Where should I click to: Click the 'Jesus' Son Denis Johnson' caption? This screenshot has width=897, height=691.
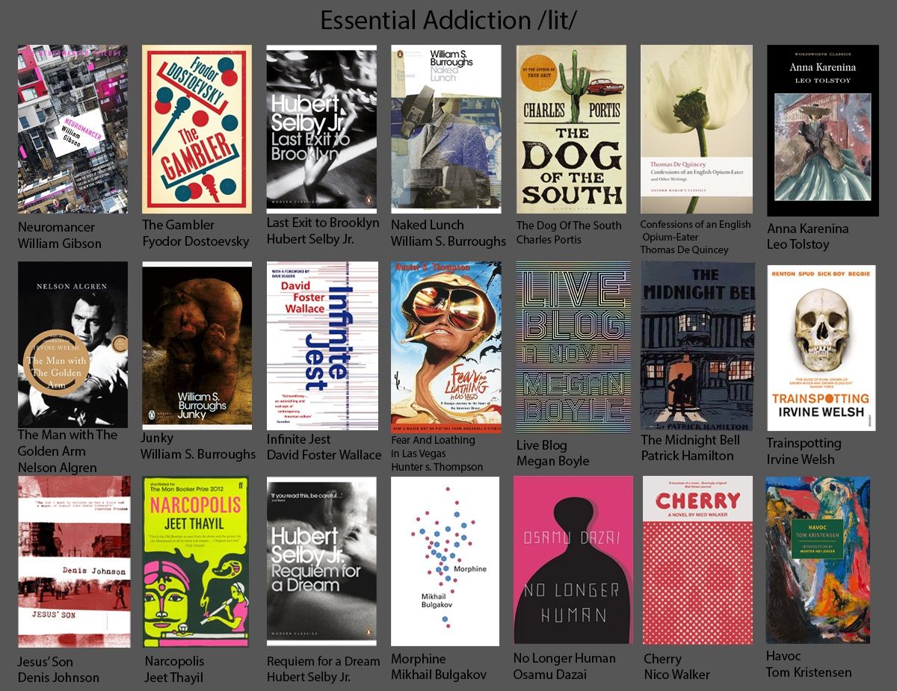[58, 669]
